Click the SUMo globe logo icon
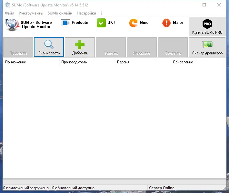The image size is (229, 193). tap(12, 24)
